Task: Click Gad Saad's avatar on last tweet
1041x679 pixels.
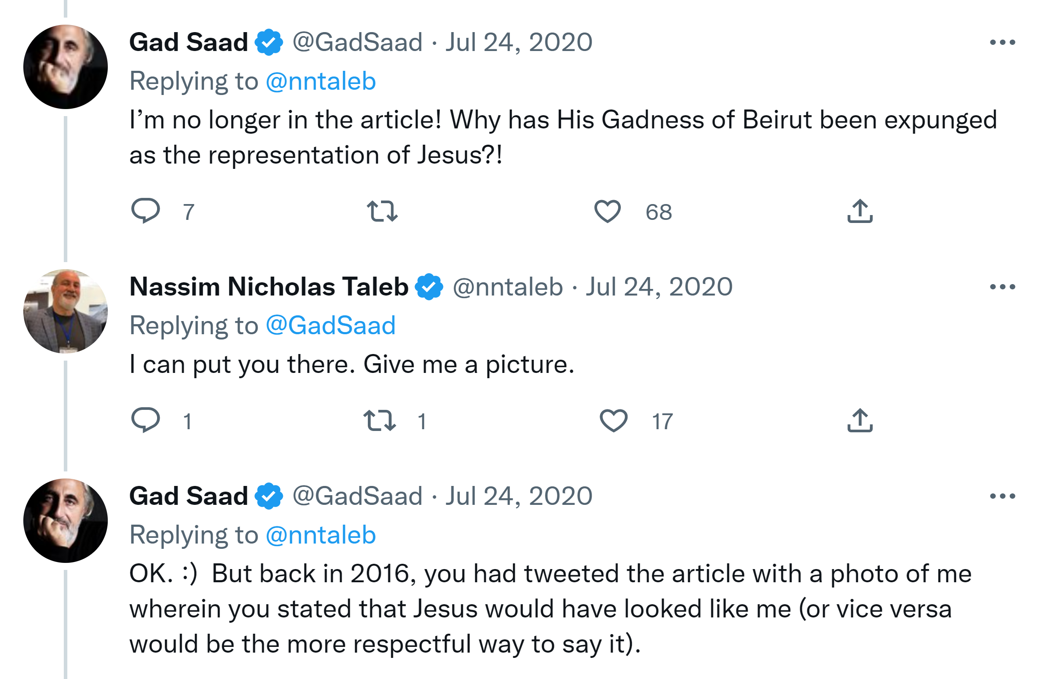Action: (66, 521)
